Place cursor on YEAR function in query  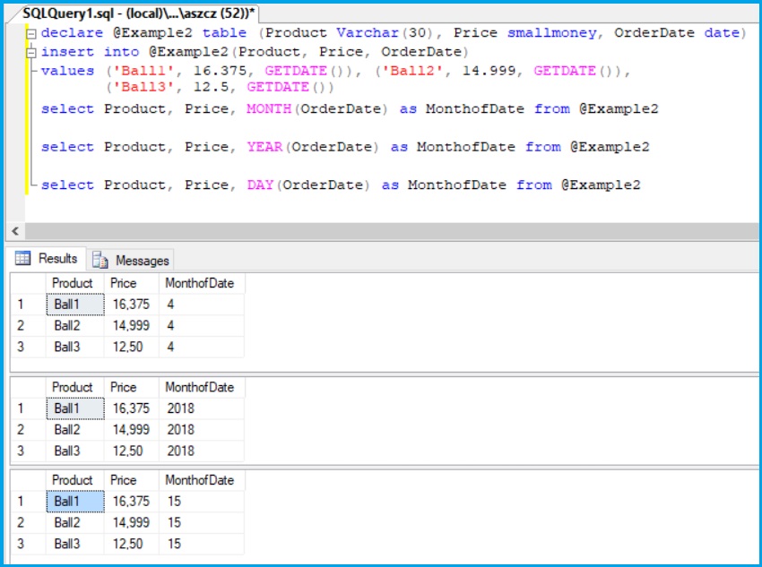pyautogui.click(x=264, y=147)
